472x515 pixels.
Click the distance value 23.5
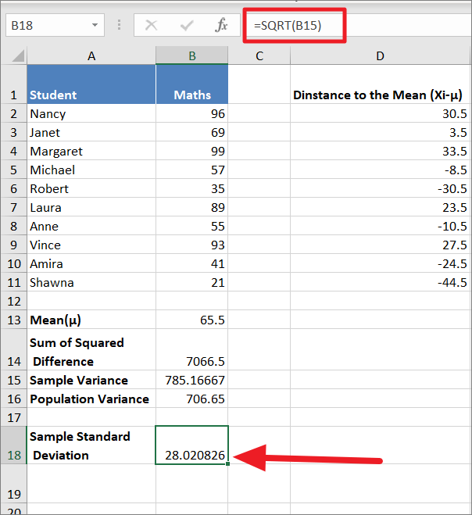381,207
